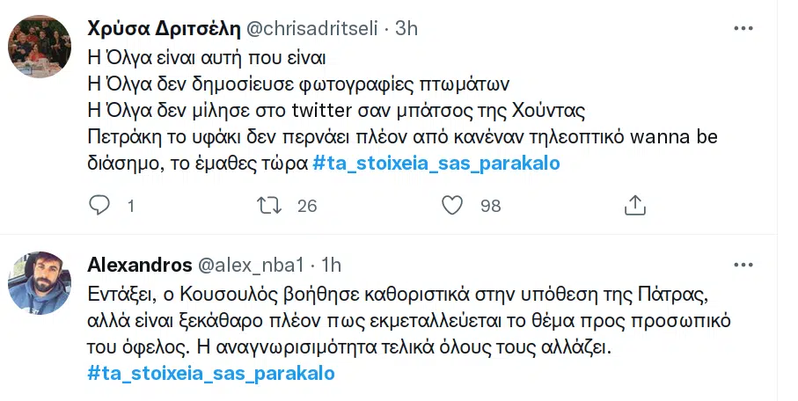Open Χρύσα Δριτσέλη's profile picture
Viewport: 798px width, 401px height.
tap(40, 47)
